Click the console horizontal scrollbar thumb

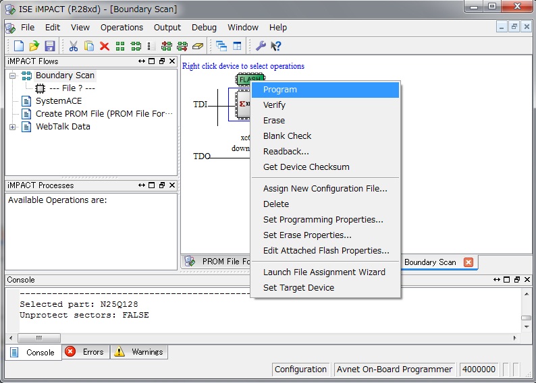tap(39, 338)
